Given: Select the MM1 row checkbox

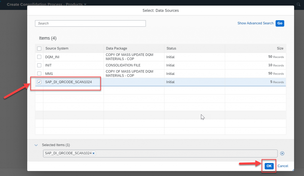Looking at the screenshot, I should pyautogui.click(x=39, y=74).
